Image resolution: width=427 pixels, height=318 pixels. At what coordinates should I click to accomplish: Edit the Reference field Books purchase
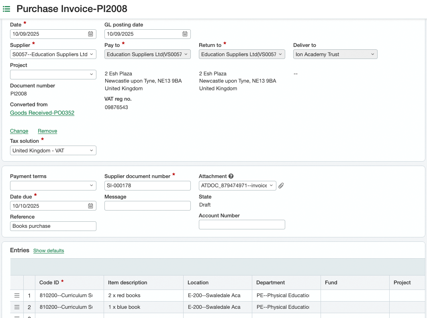(x=53, y=226)
